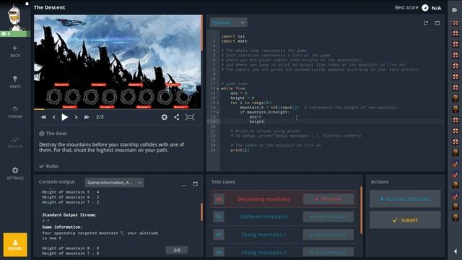The height and width of the screenshot is (260, 462).
Task: Minimize the console output panel
Action: 183,184
